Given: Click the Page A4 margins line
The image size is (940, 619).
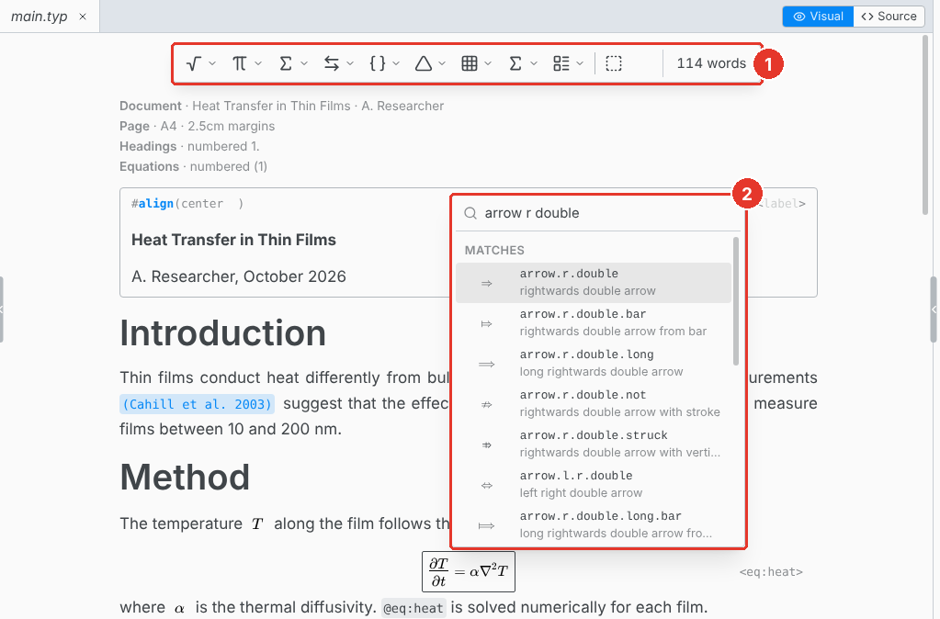Looking at the screenshot, I should coord(198,127).
